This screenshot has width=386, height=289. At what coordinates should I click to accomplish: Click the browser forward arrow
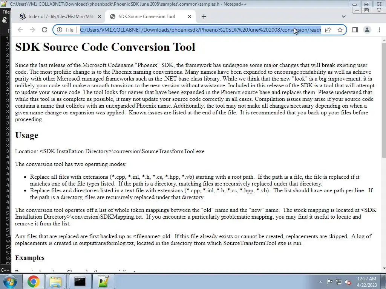(x=32, y=30)
